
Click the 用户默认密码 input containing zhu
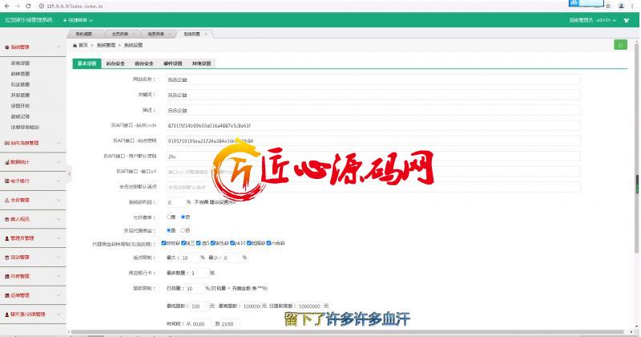[x=373, y=156]
